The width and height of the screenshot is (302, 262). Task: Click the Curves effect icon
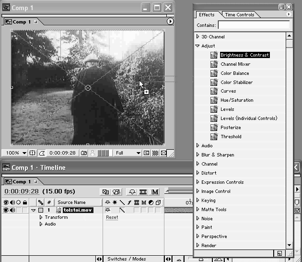click(213, 91)
